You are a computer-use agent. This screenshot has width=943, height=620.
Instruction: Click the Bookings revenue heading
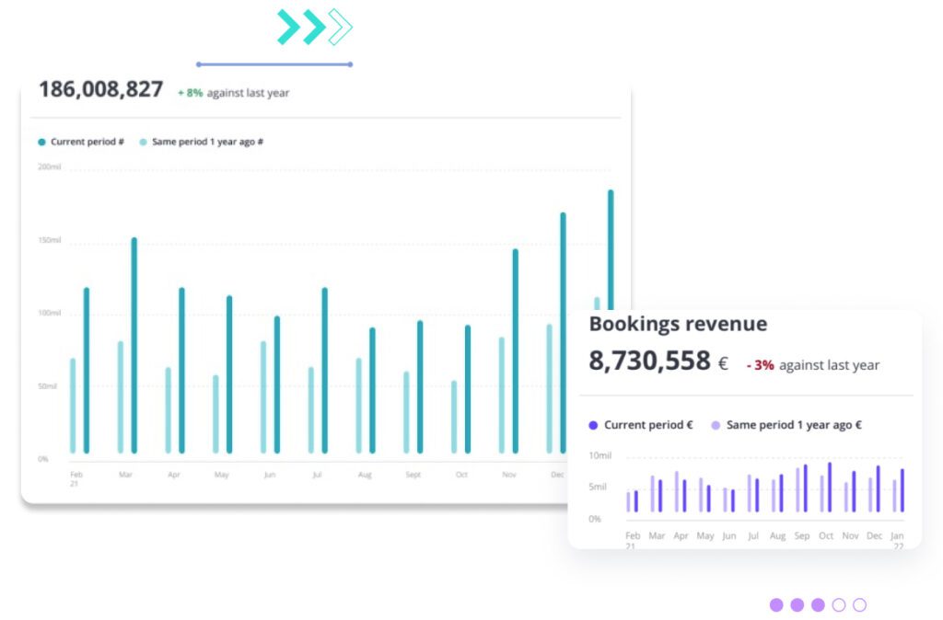[678, 324]
